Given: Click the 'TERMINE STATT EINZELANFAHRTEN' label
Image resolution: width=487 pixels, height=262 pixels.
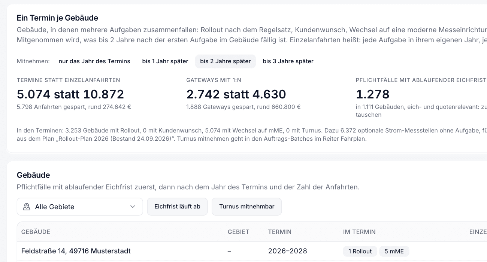Looking at the screenshot, I should pyautogui.click(x=69, y=80).
